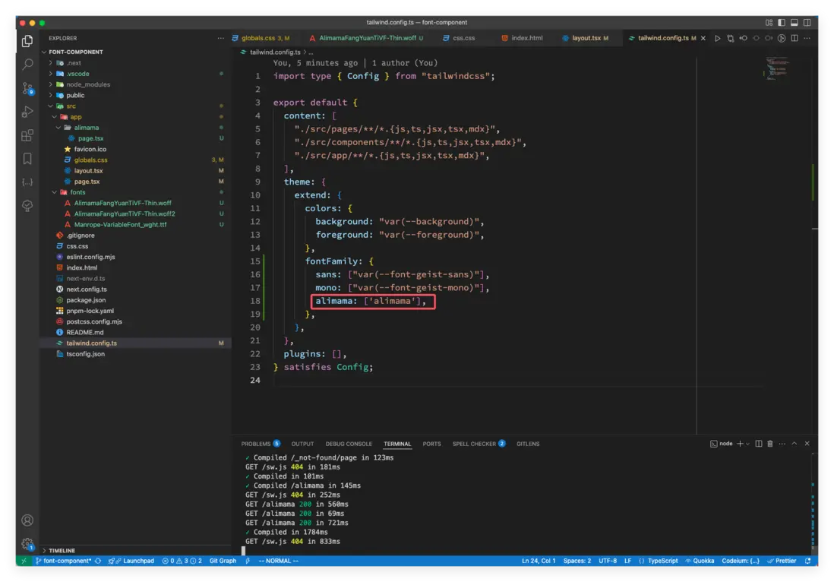Open the Source Control view
The width and height of the screenshot is (834, 582).
click(27, 88)
